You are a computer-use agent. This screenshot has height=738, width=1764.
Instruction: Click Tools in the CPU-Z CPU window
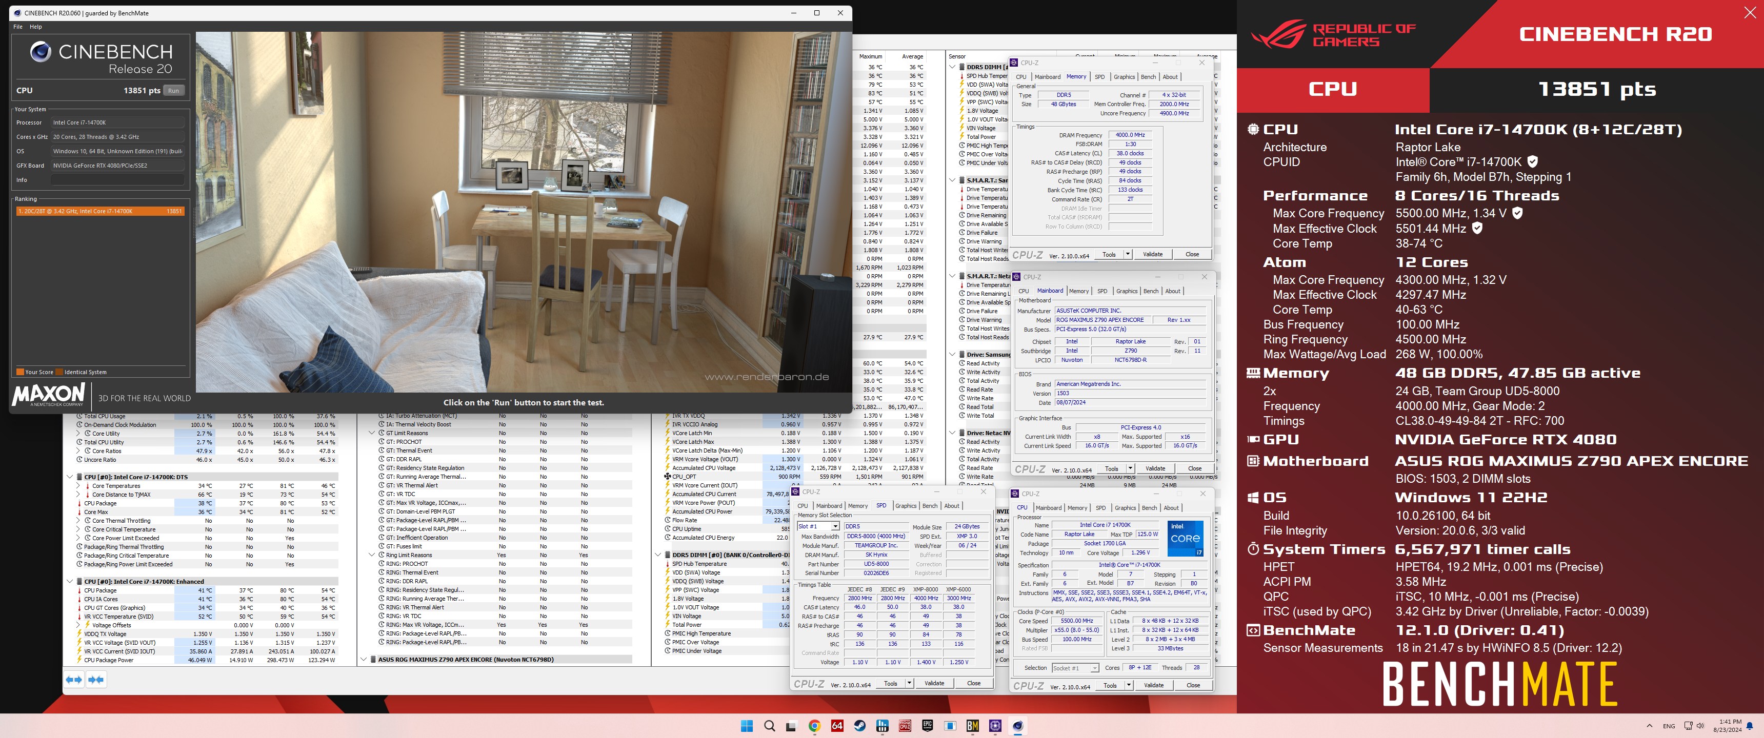(x=1110, y=685)
